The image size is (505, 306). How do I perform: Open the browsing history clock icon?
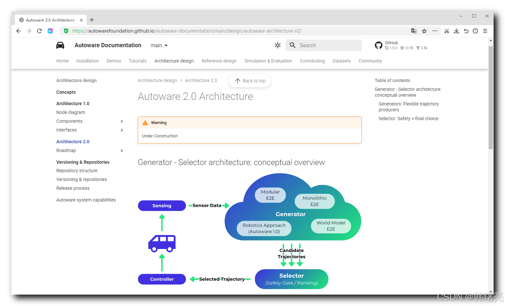[475, 31]
